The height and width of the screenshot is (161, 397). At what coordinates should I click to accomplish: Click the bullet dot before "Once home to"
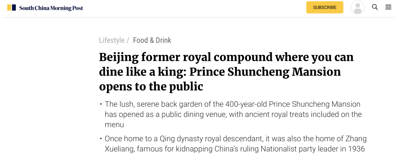[x=101, y=138]
